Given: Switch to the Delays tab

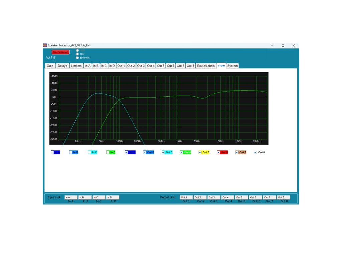Looking at the screenshot, I should point(62,66).
